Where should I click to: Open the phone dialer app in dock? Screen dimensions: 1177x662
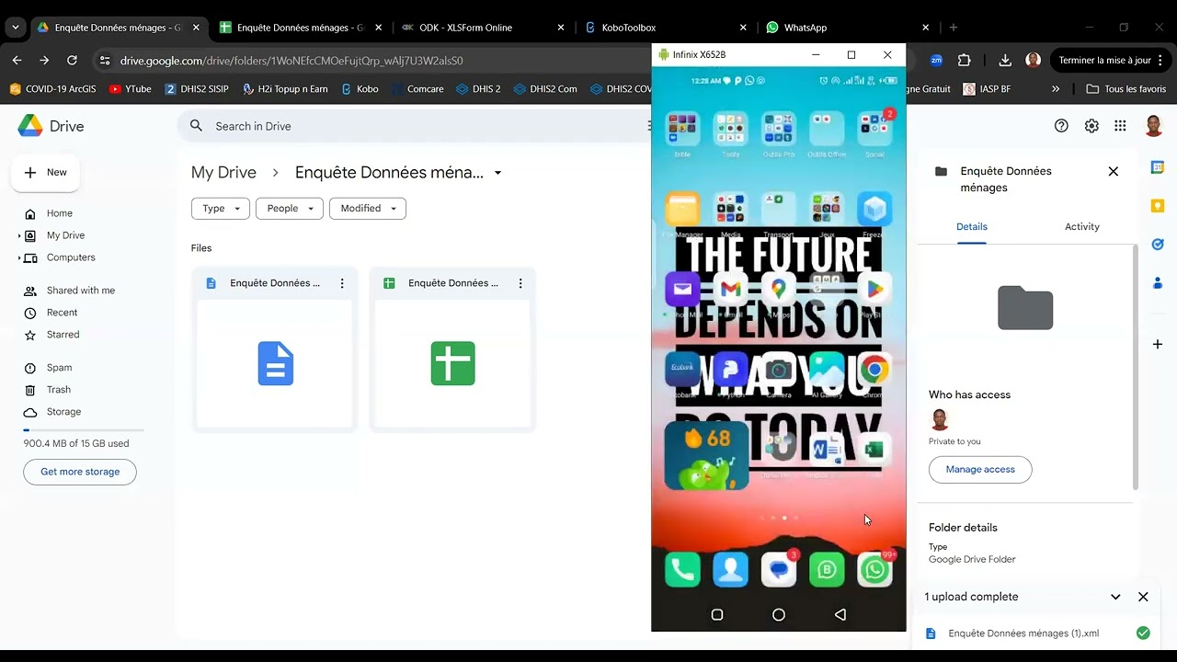click(x=682, y=570)
